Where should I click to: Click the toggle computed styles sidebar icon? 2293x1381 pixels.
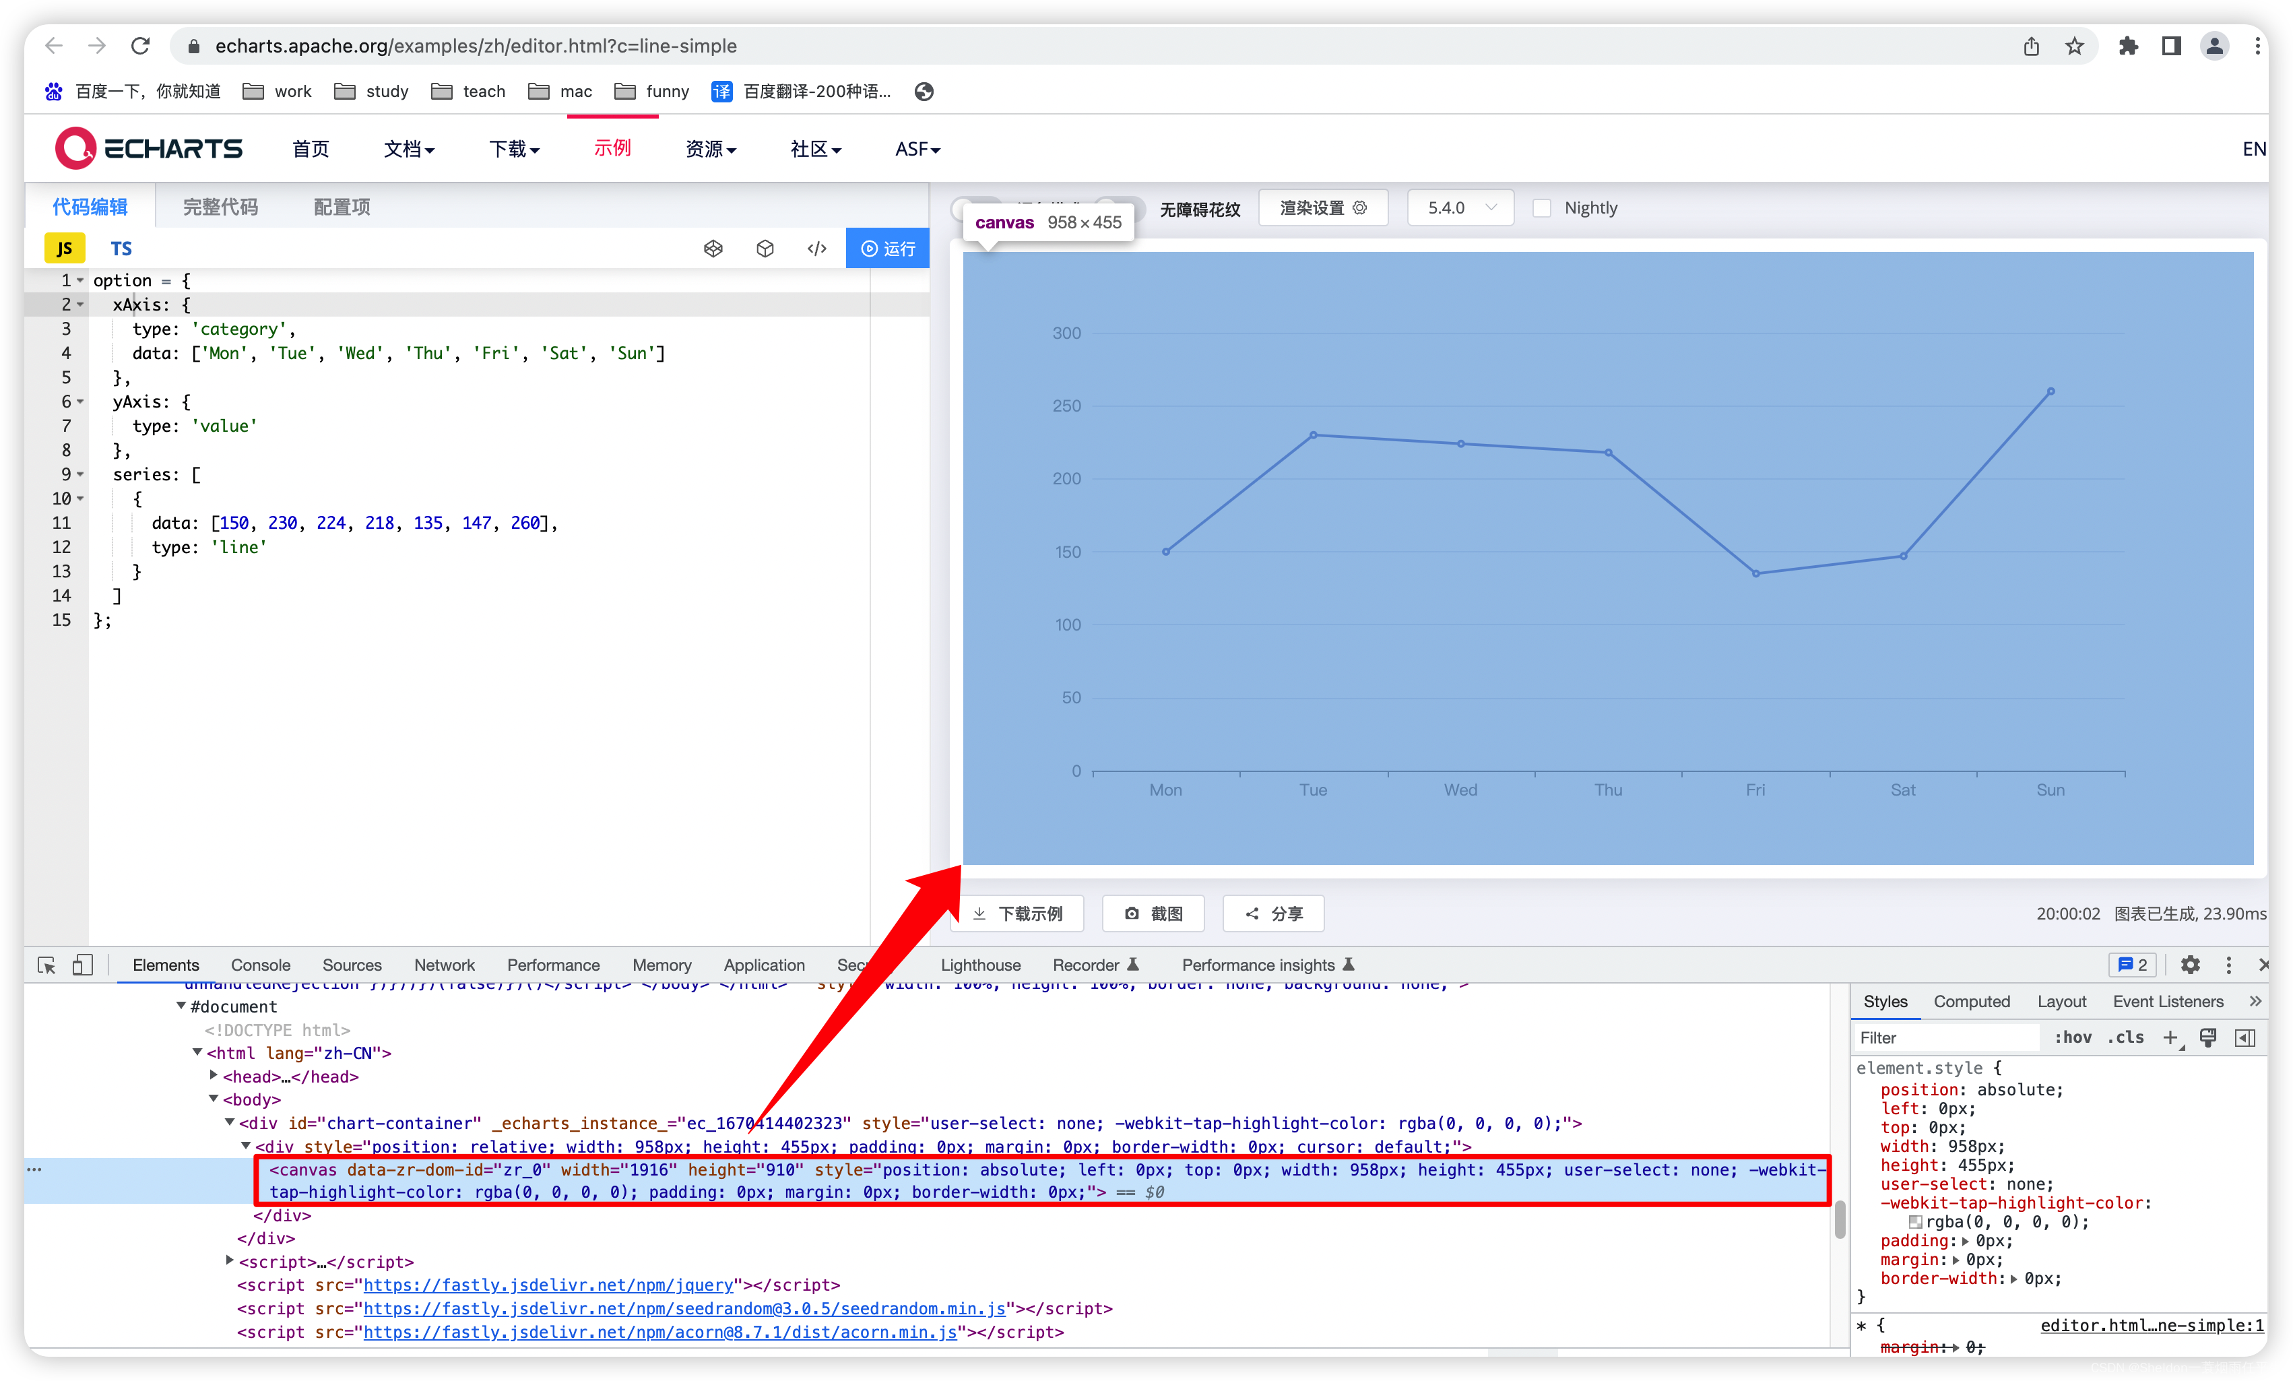[x=2244, y=1037]
